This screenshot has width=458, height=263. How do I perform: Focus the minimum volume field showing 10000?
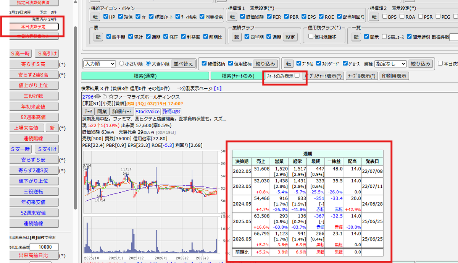44,247
